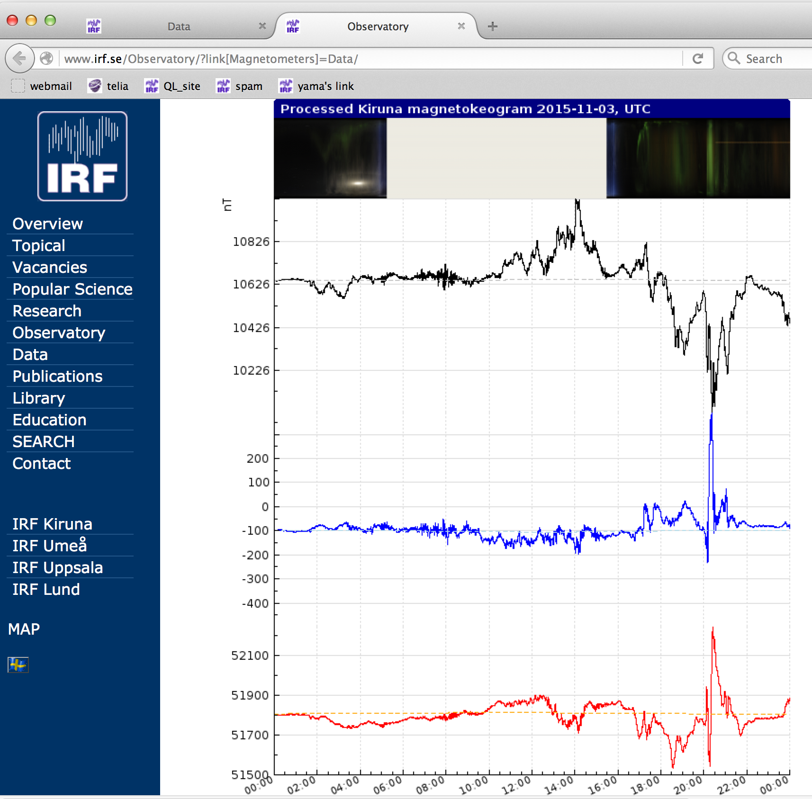Reload the page with the refresh icon

pyautogui.click(x=697, y=59)
